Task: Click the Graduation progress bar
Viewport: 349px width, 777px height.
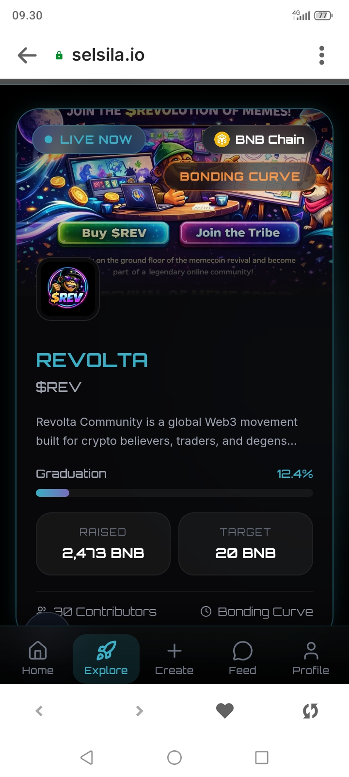Action: (174, 493)
